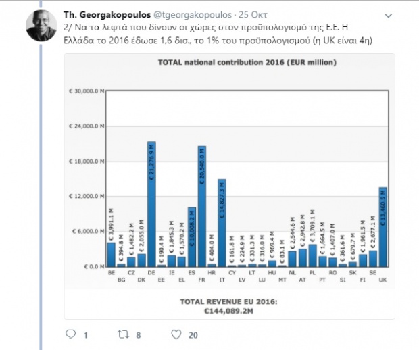Click the reply count number 1

[x=87, y=334]
